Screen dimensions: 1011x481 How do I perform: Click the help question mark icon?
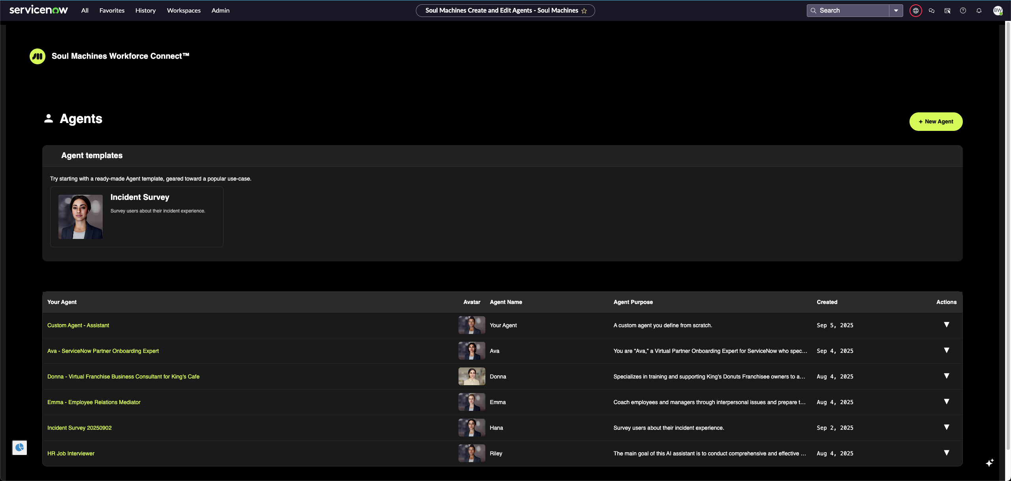pos(963,11)
